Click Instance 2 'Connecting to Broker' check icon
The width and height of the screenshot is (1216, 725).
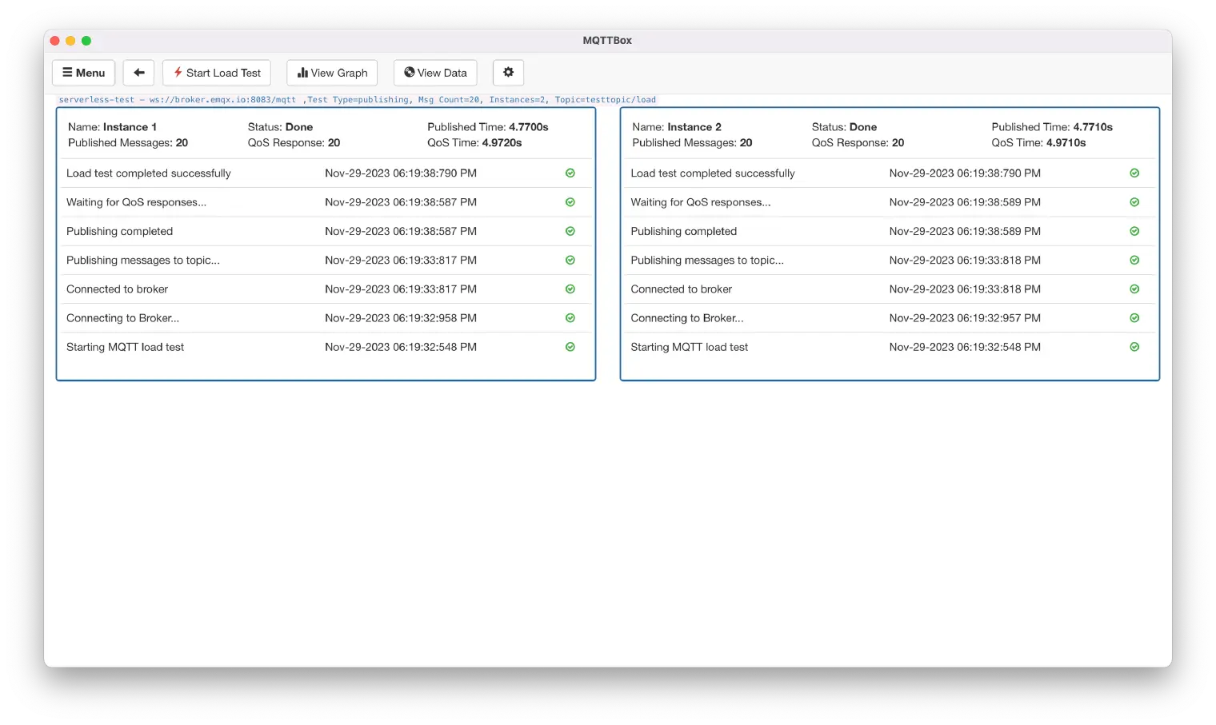coord(1134,318)
